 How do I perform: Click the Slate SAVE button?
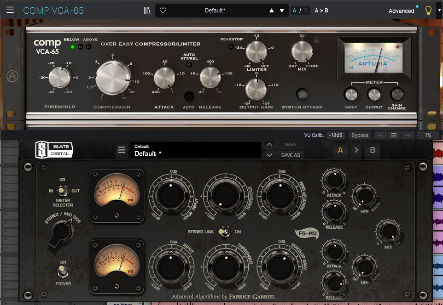pos(291,145)
